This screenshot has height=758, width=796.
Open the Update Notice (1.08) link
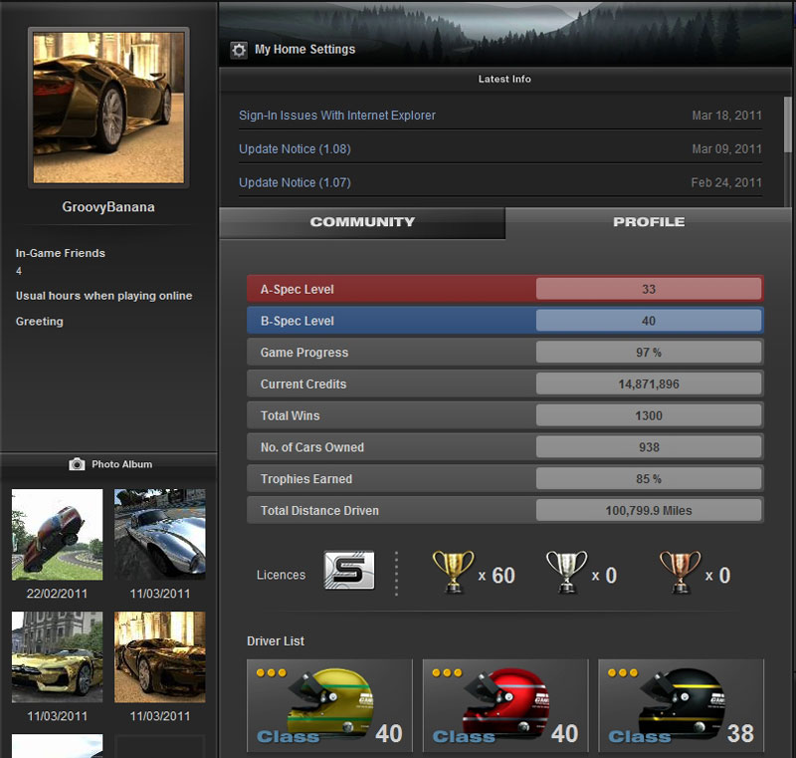click(295, 148)
